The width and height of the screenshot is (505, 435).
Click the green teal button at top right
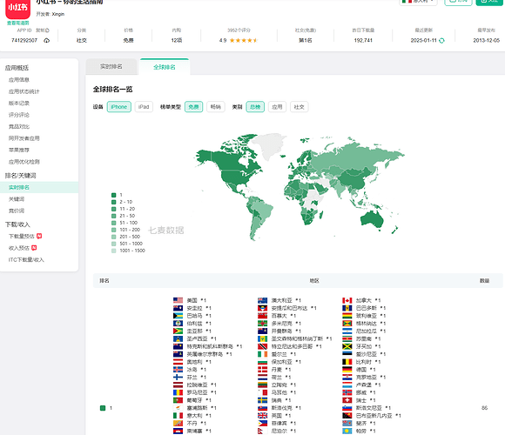point(489,2)
